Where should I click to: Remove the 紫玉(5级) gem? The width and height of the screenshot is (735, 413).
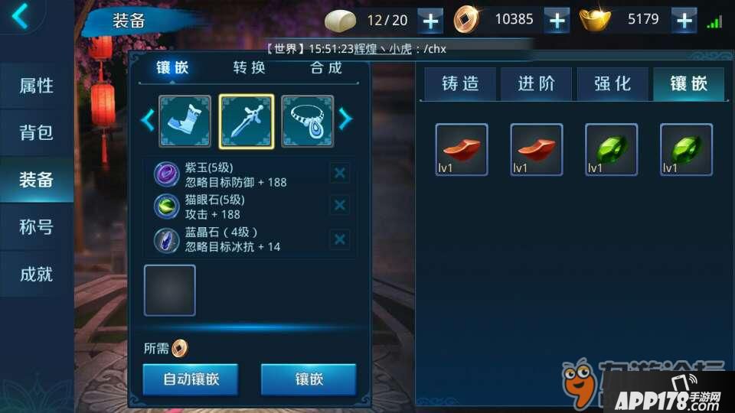pos(340,174)
